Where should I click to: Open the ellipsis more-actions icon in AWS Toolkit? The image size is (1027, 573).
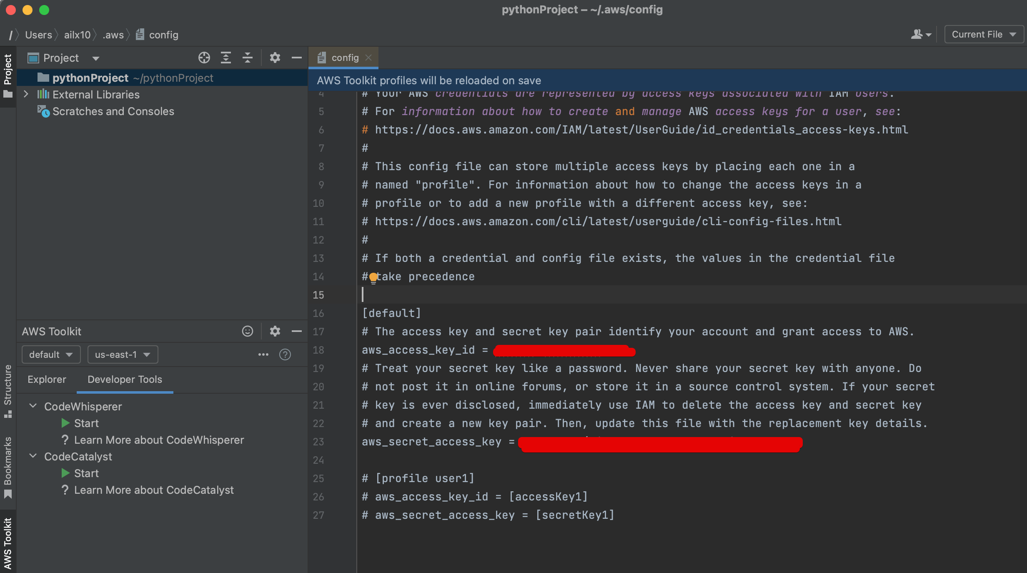click(x=263, y=354)
